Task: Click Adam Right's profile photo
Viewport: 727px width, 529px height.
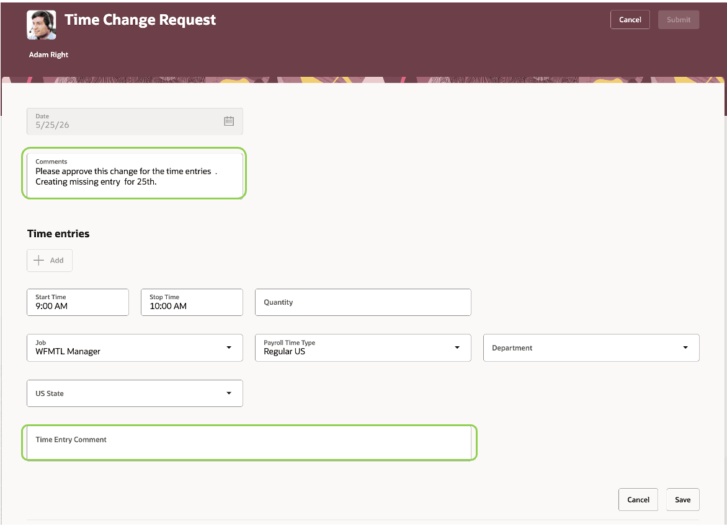Action: tap(42, 25)
